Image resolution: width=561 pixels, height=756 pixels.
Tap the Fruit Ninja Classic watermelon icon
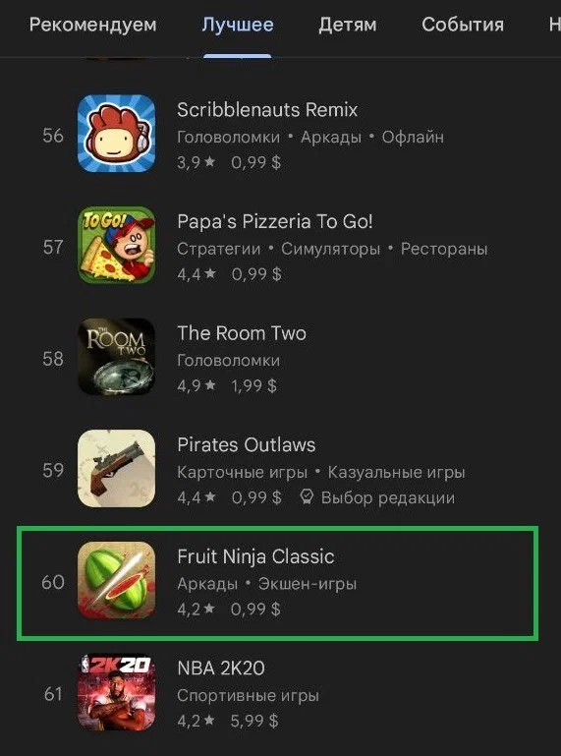[117, 580]
